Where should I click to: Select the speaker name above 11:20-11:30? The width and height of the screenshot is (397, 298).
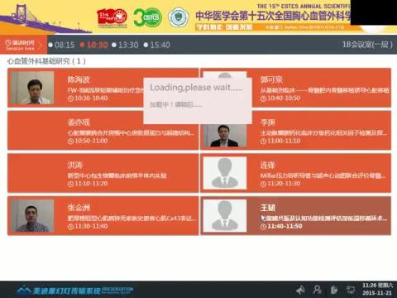click(x=268, y=166)
